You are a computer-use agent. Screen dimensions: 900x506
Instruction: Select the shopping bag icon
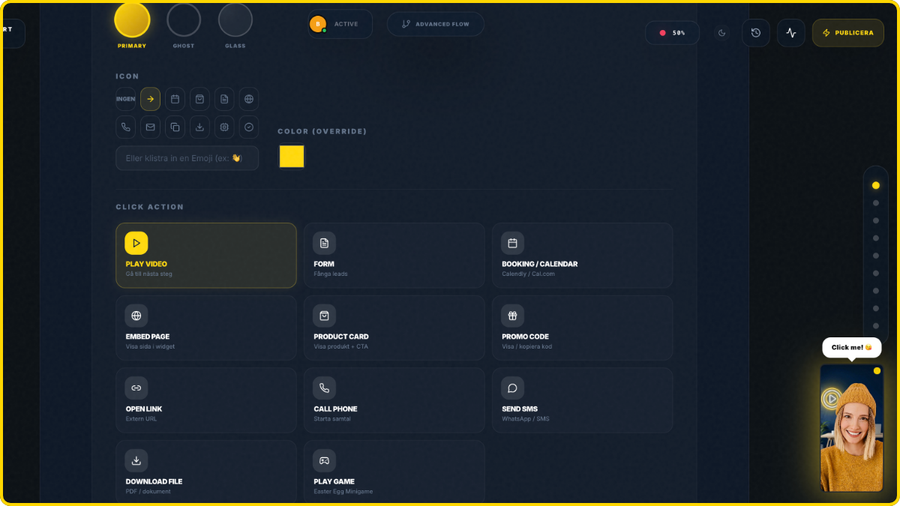(199, 99)
